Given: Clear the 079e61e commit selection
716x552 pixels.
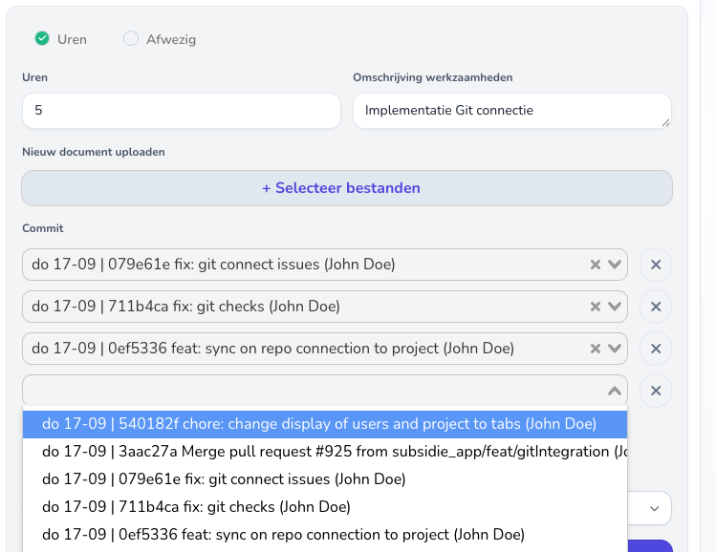Looking at the screenshot, I should pos(595,265).
